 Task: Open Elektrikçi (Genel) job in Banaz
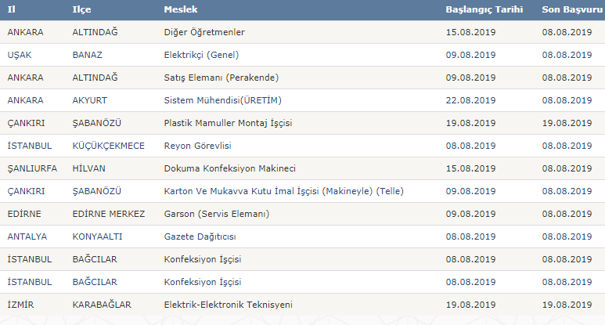201,55
